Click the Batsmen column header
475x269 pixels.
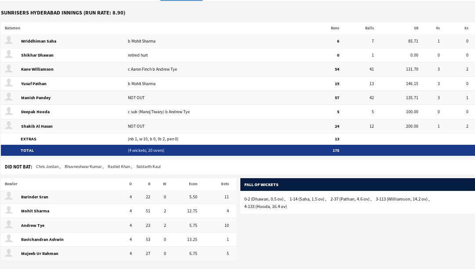(x=12, y=28)
